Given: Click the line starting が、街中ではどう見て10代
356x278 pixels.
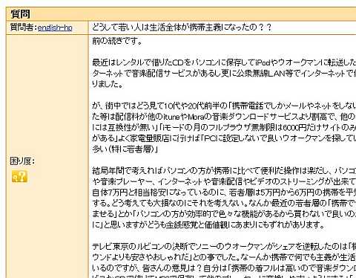Looking at the screenshot, I should [x=224, y=106].
